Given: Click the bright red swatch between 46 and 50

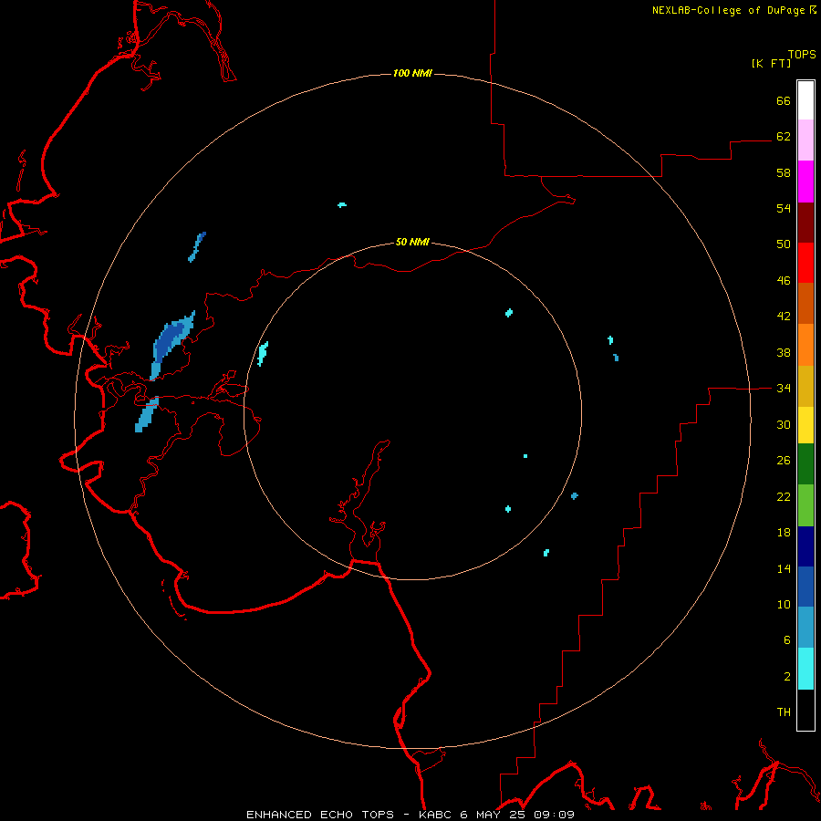Looking at the screenshot, I should coord(805,263).
